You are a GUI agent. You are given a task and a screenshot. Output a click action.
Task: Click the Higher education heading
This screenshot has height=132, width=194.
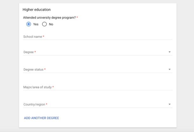tap(37, 10)
